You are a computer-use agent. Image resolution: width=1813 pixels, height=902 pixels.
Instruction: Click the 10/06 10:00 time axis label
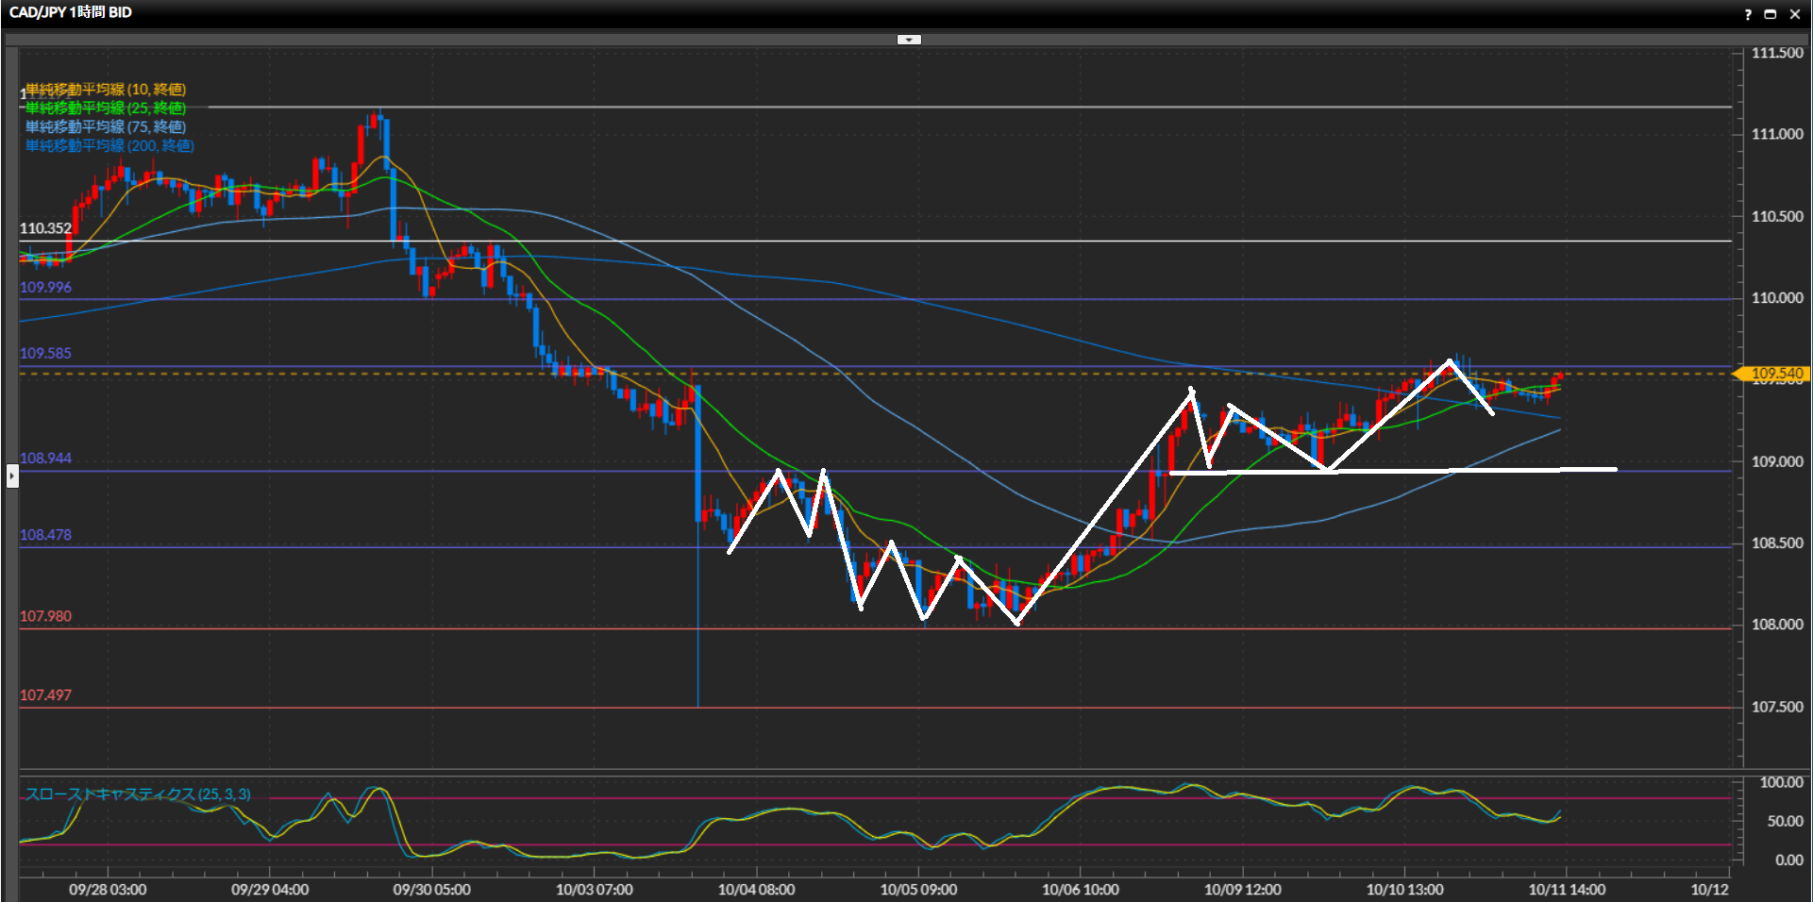(1080, 890)
